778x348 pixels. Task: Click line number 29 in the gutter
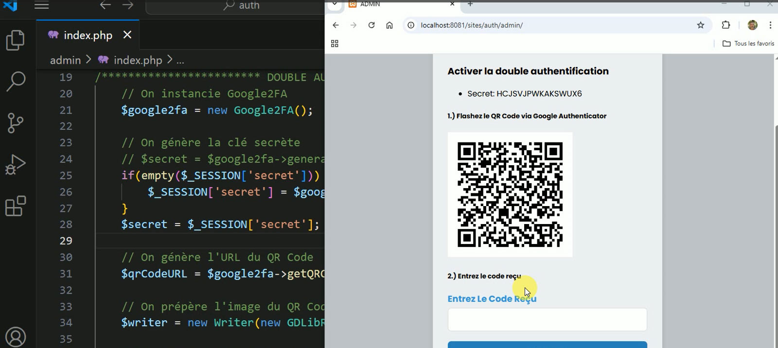pyautogui.click(x=66, y=241)
